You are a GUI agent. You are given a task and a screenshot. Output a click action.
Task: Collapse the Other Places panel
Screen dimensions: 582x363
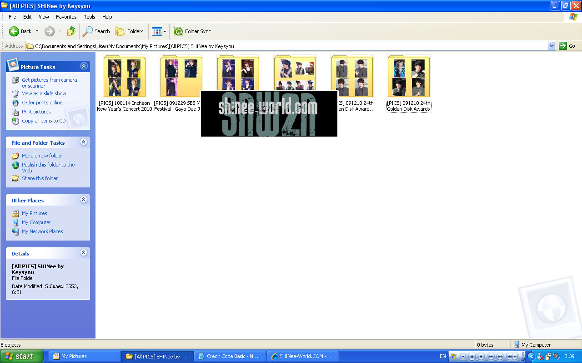(x=84, y=200)
